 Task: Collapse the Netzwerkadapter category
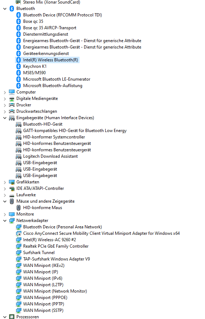point(5,221)
